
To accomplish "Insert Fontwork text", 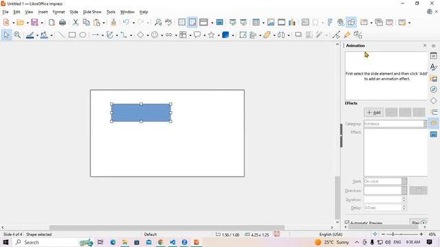I will [x=330, y=23].
